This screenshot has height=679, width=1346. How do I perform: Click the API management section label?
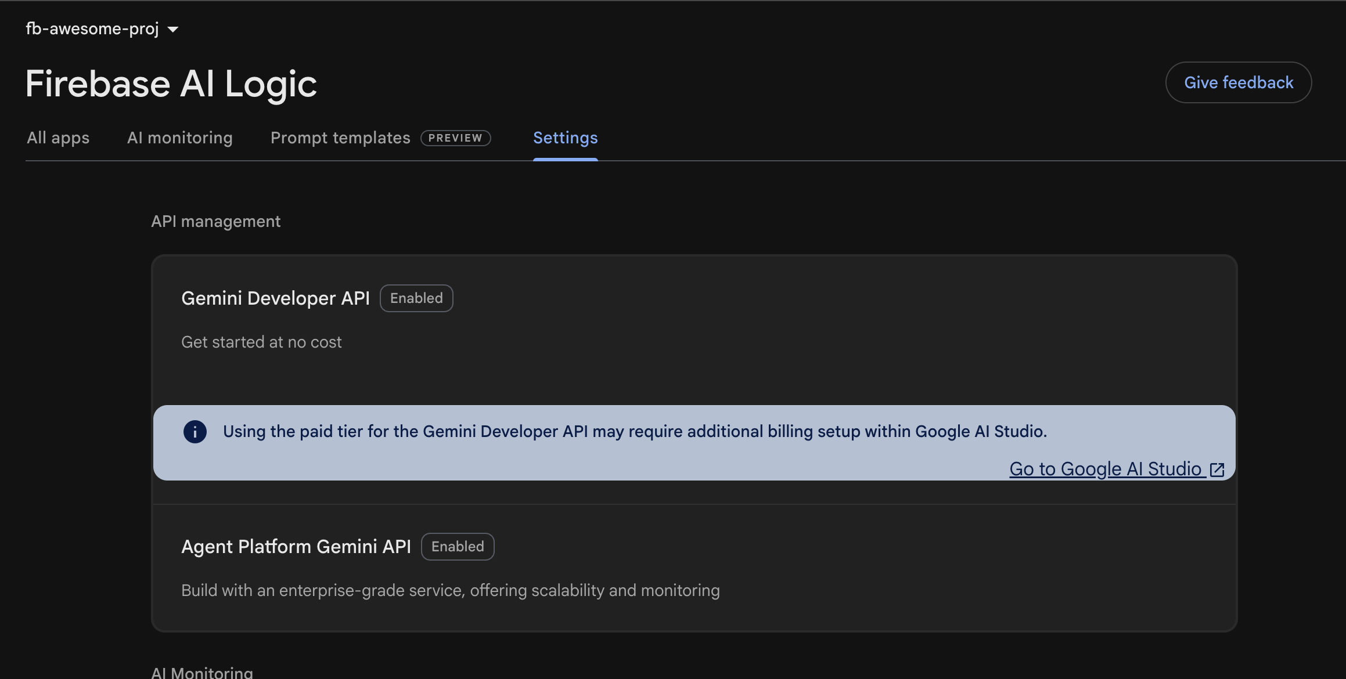215,222
